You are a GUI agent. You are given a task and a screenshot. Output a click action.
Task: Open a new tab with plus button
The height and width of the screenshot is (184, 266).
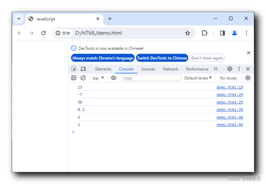[110, 19]
